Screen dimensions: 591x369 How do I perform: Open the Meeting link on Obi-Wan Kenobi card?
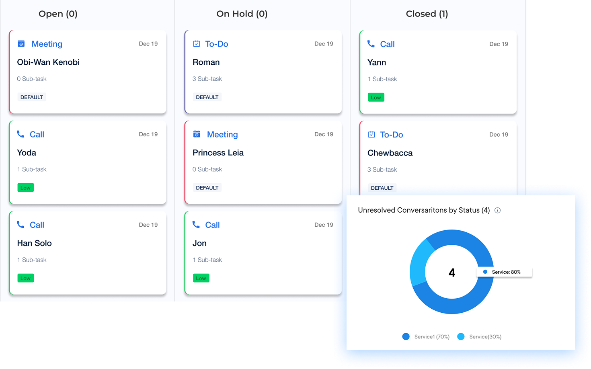tap(47, 44)
